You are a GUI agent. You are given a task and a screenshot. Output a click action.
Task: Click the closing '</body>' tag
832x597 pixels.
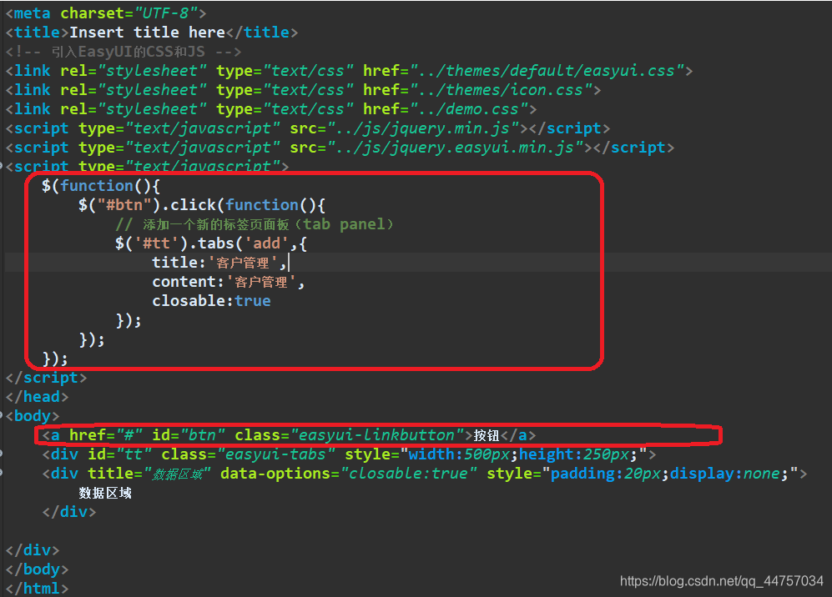[x=38, y=569]
